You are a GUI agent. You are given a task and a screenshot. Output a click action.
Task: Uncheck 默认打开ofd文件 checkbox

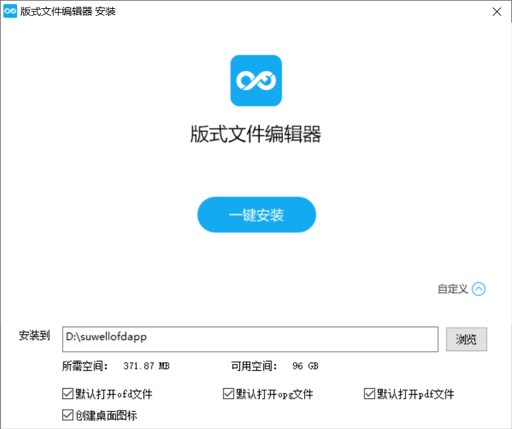67,393
